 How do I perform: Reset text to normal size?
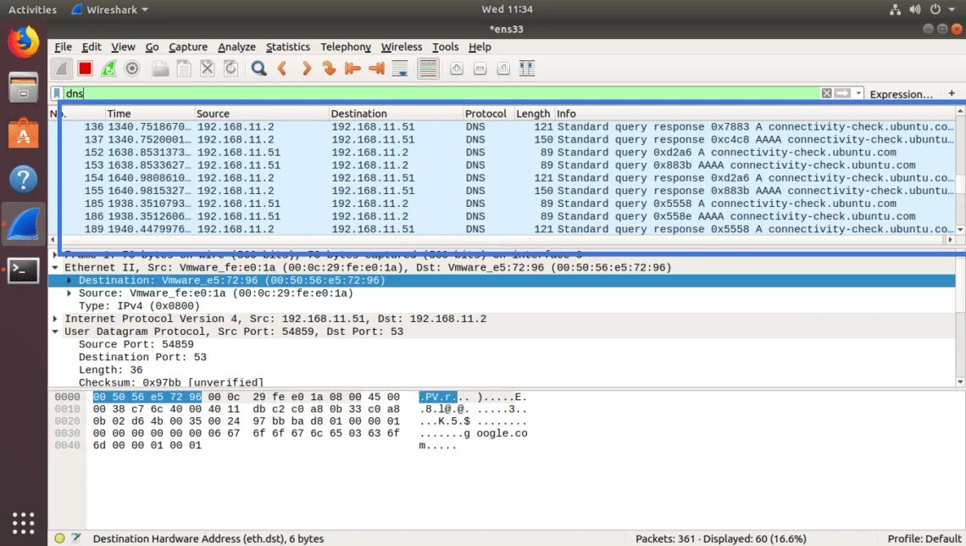(503, 69)
